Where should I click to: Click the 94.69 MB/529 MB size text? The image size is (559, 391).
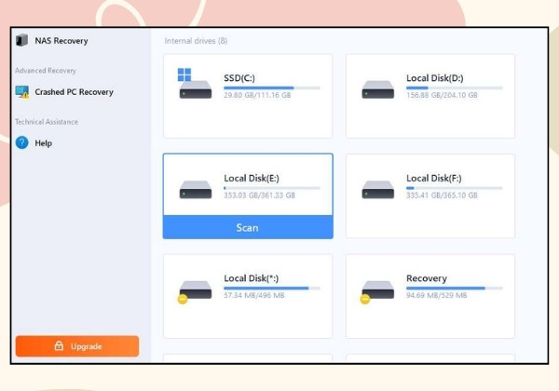[437, 295]
